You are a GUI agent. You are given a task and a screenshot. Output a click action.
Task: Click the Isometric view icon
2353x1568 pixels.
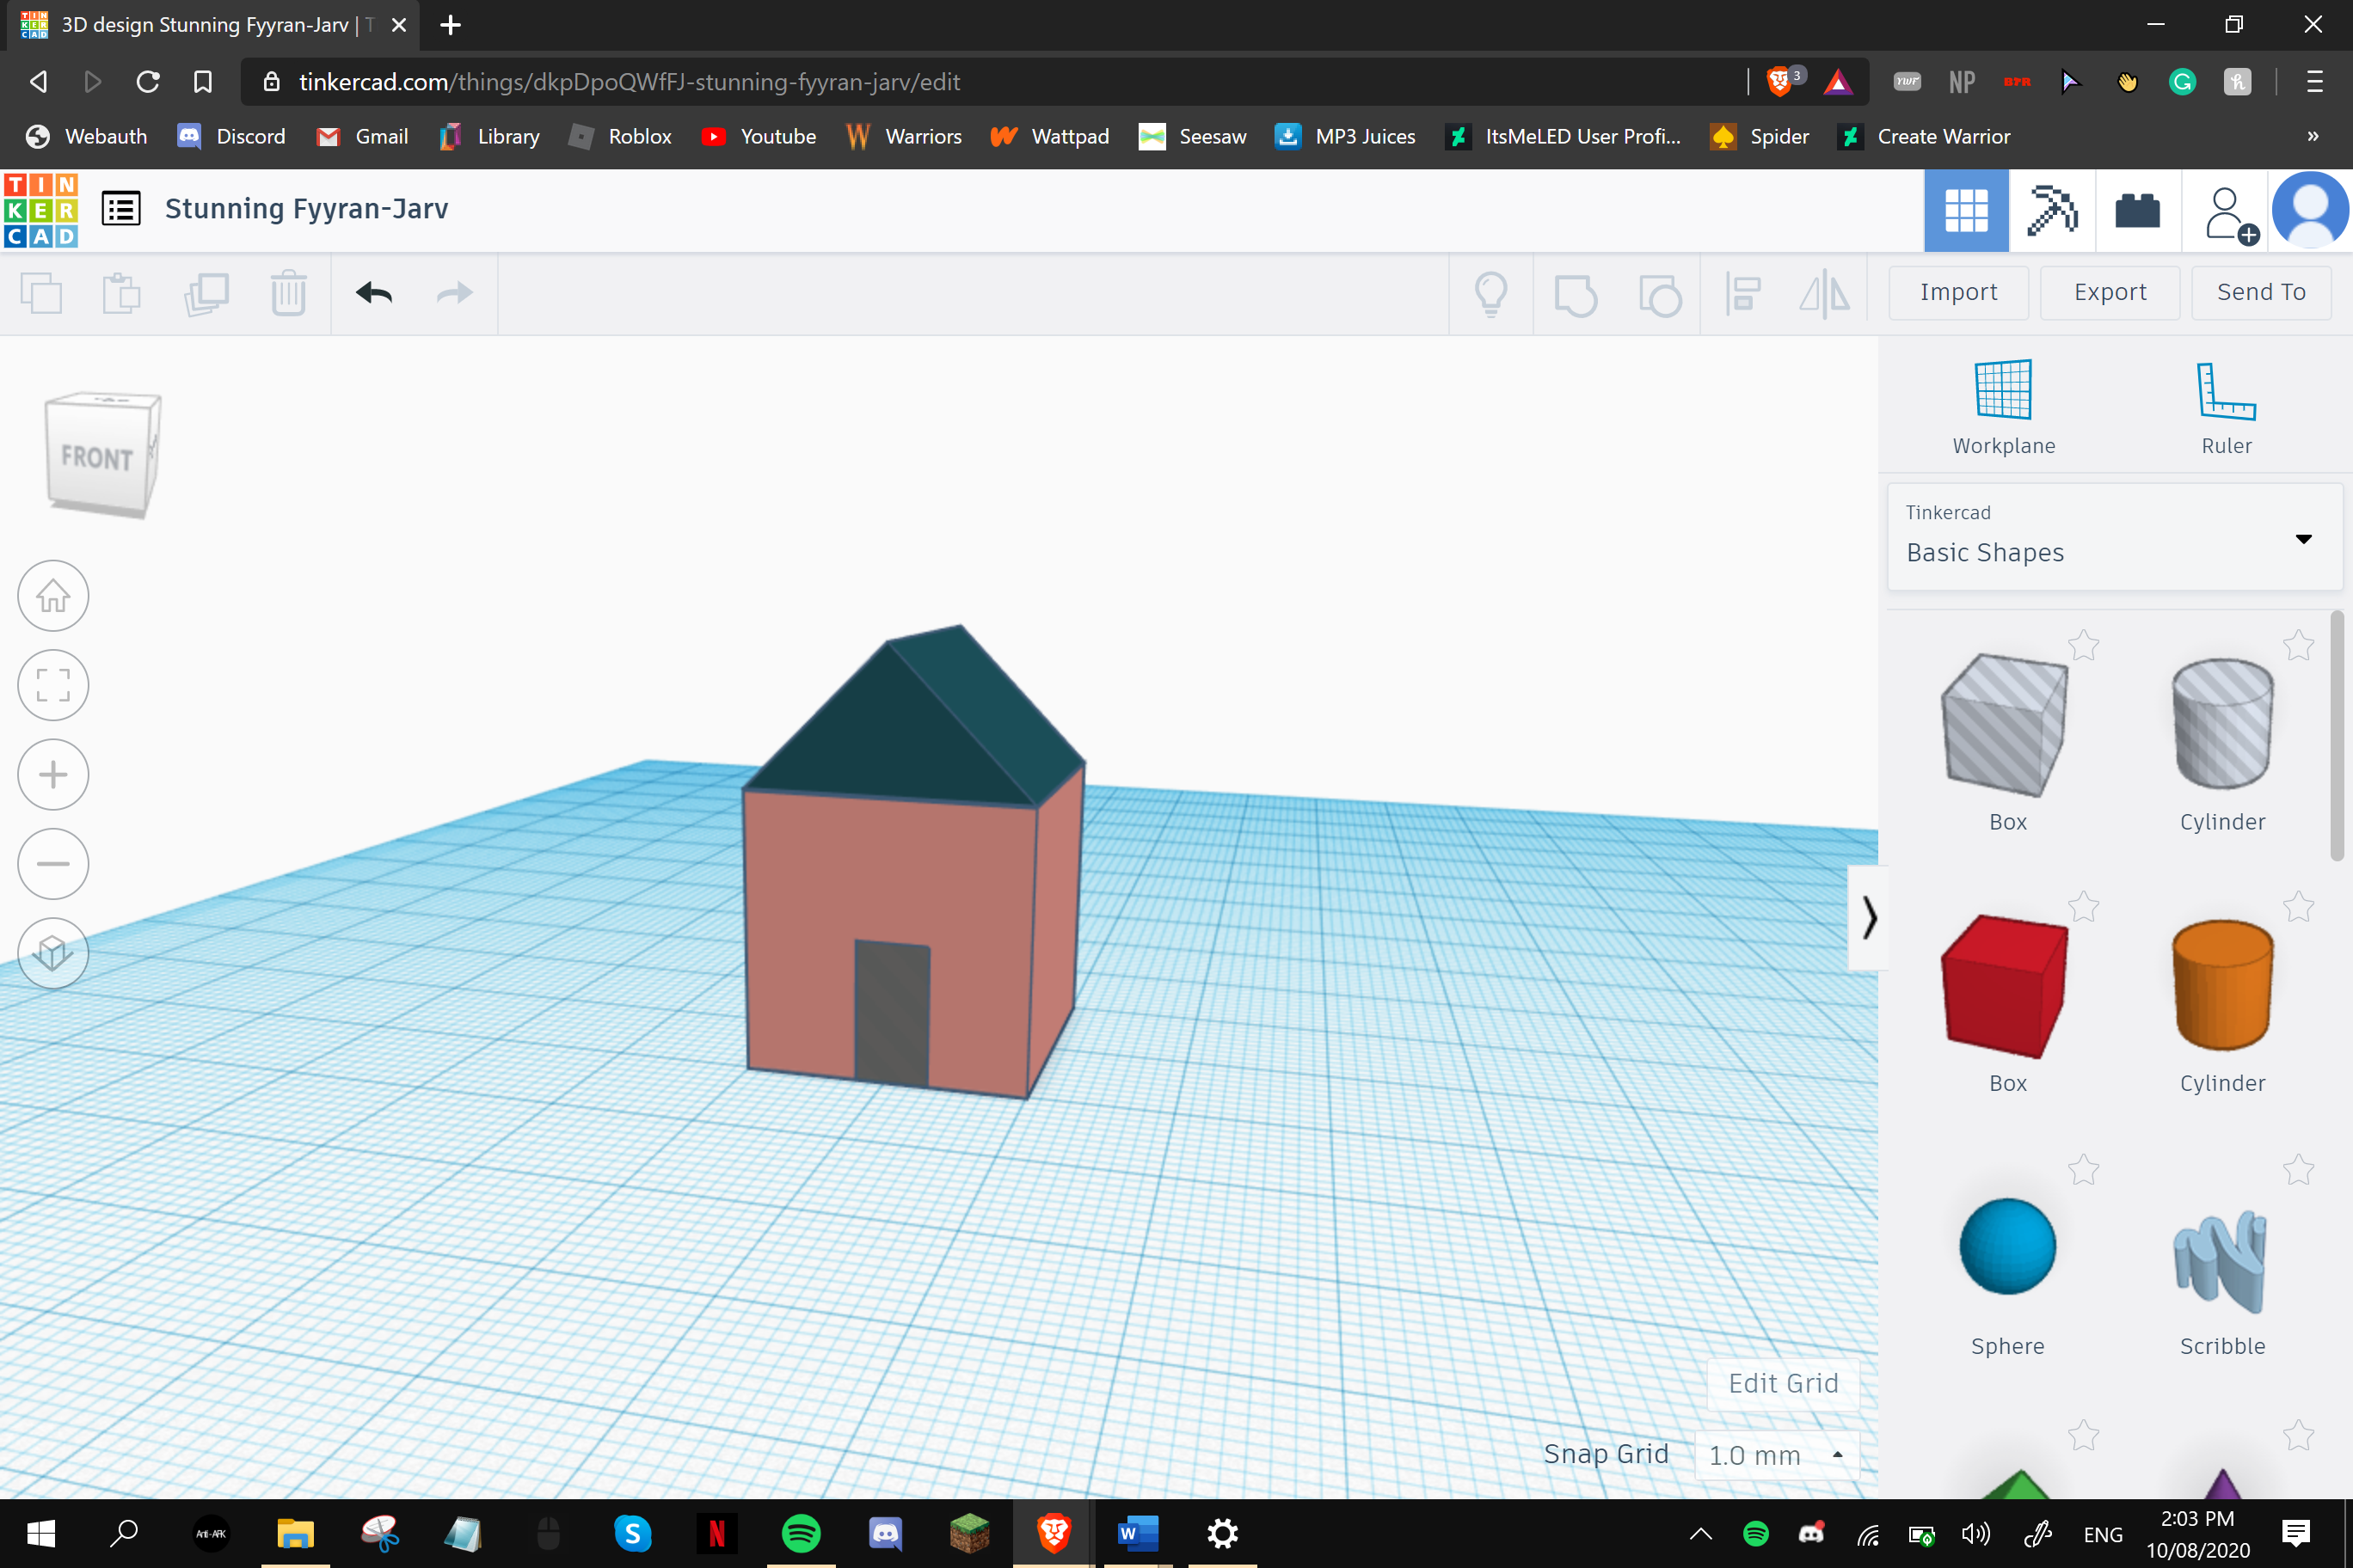tap(52, 953)
